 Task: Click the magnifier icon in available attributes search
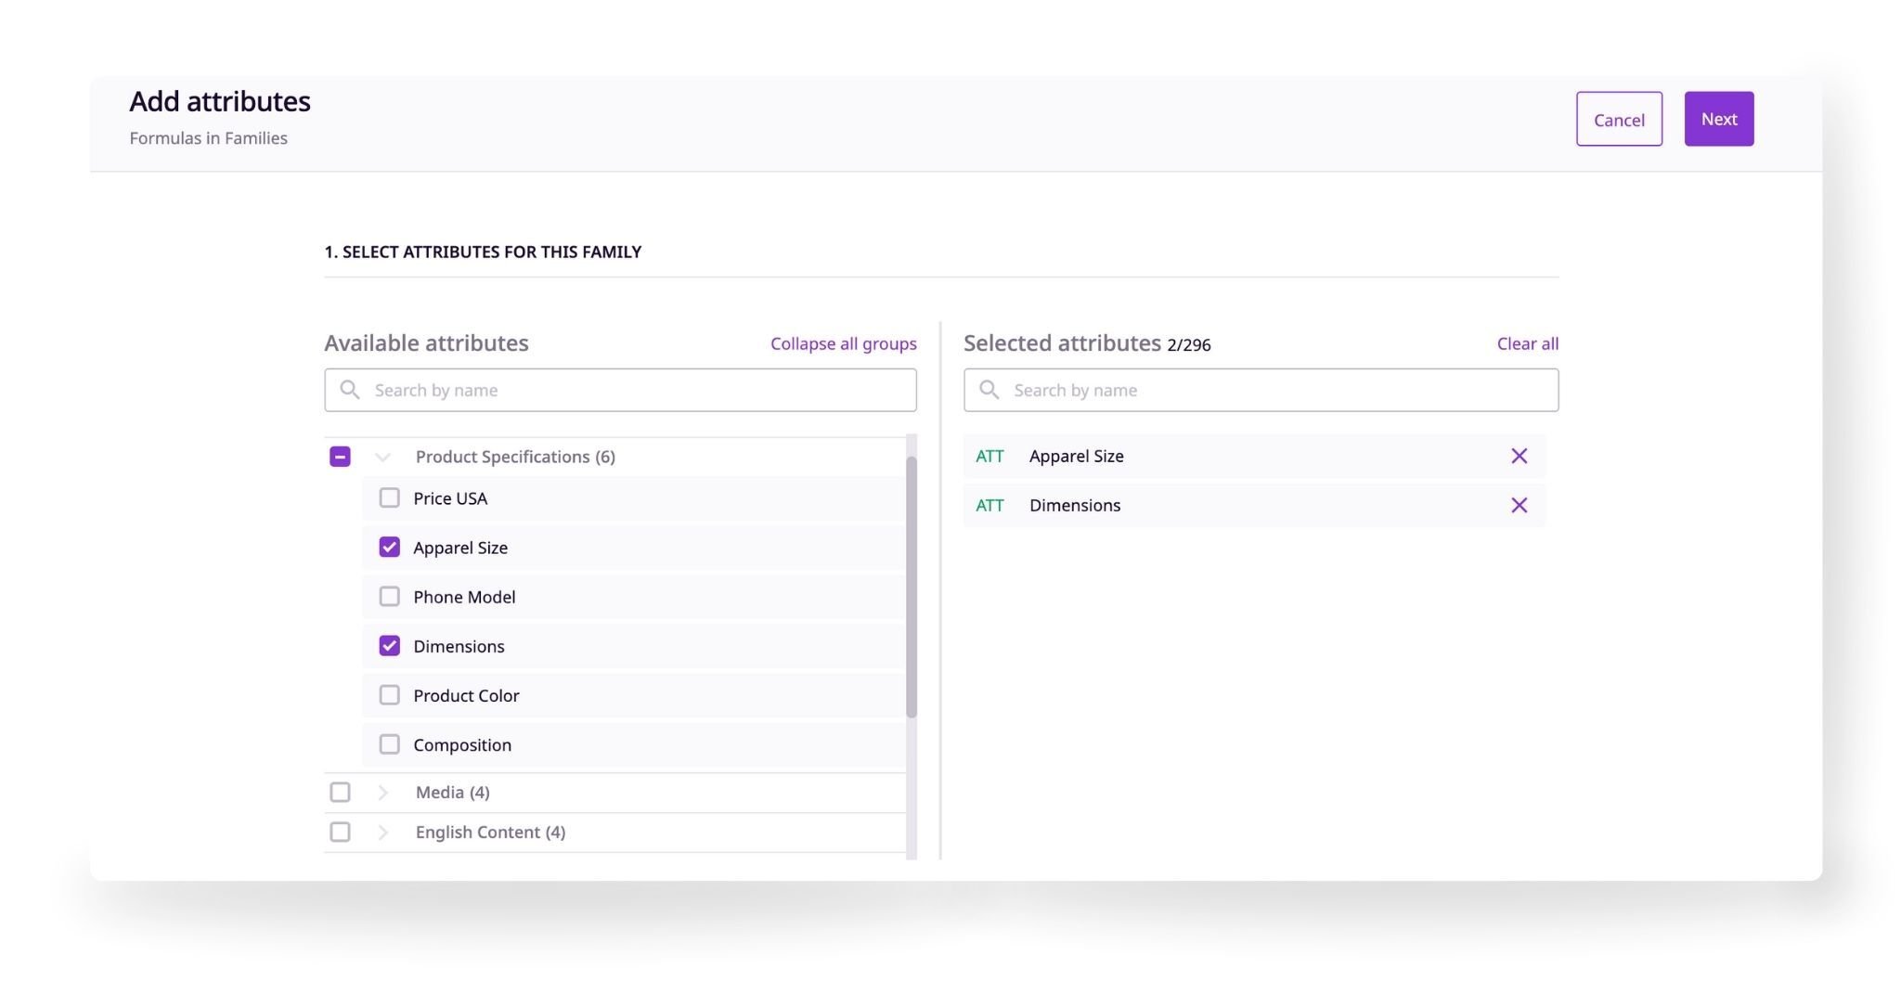click(350, 390)
